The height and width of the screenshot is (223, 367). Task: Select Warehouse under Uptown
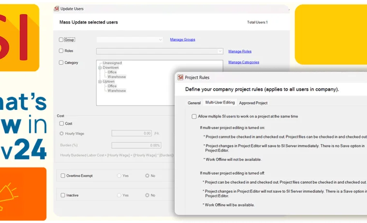(117, 91)
